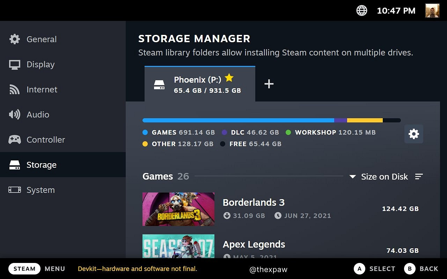Viewport: 447px width, 279px height.
Task: Open the STEAM menu
Action: [24, 269]
